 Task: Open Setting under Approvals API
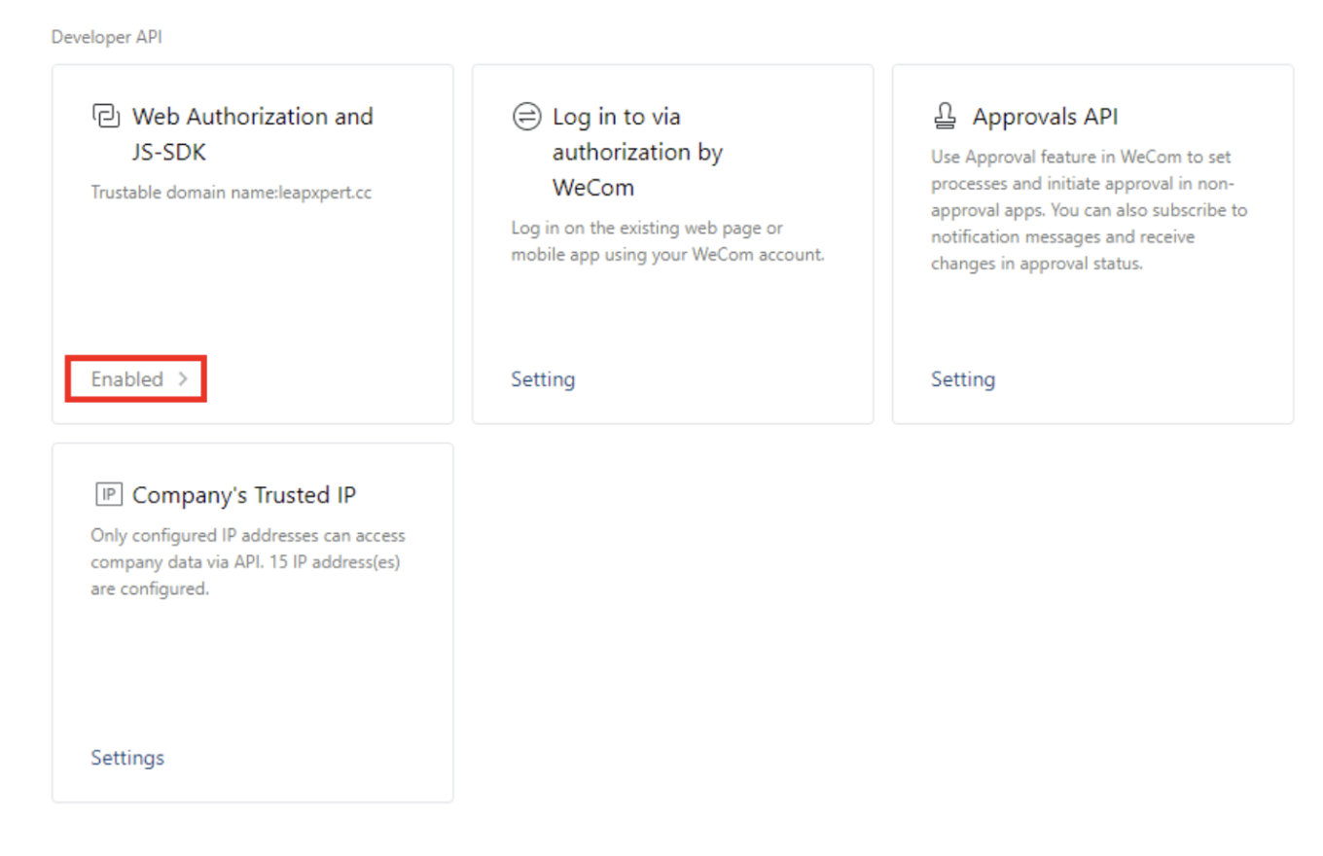click(963, 379)
